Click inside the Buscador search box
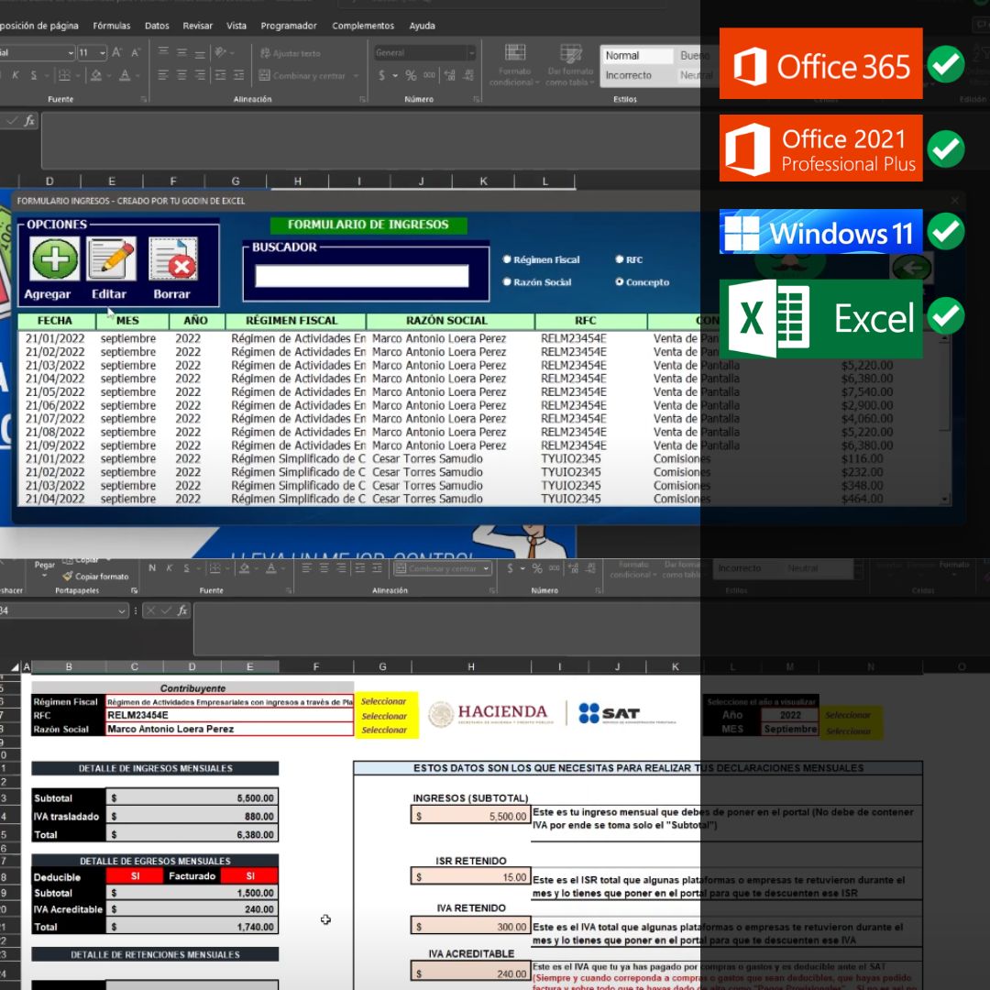The width and height of the screenshot is (990, 990). pyautogui.click(x=362, y=277)
